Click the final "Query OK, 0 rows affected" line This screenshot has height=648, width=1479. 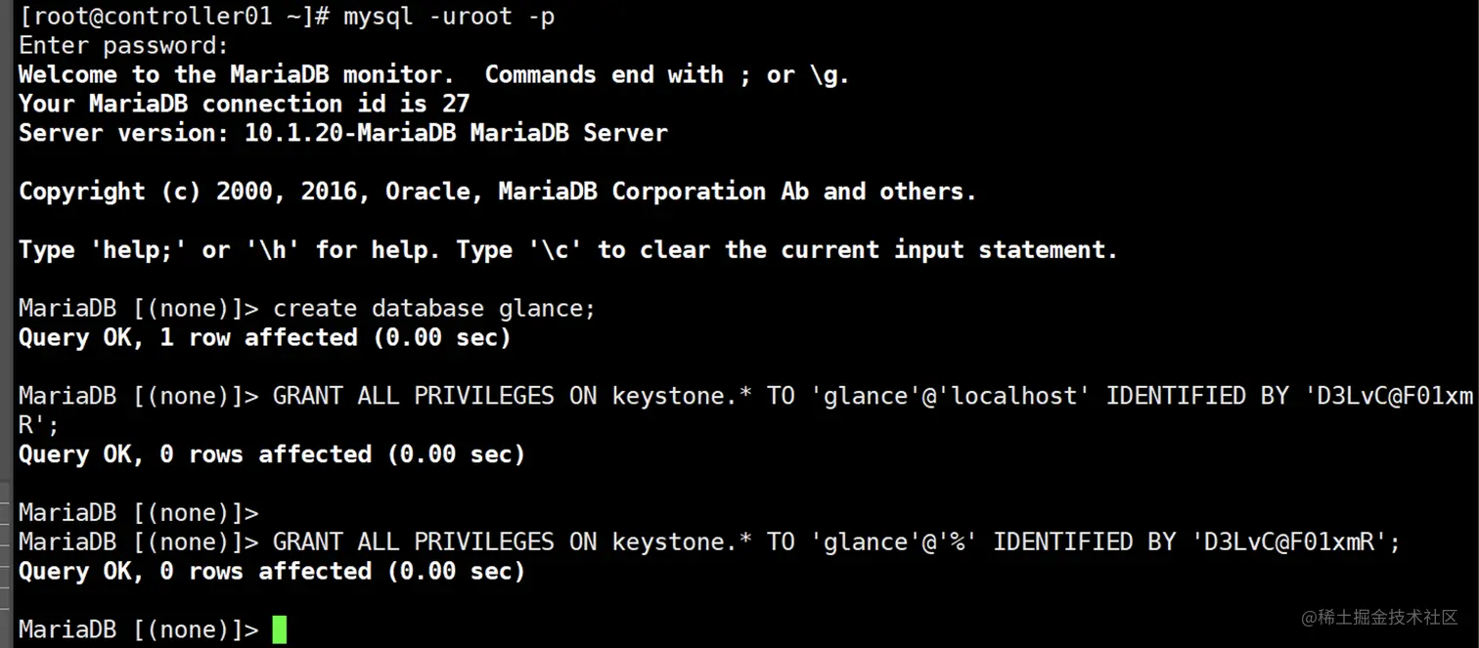271,572
